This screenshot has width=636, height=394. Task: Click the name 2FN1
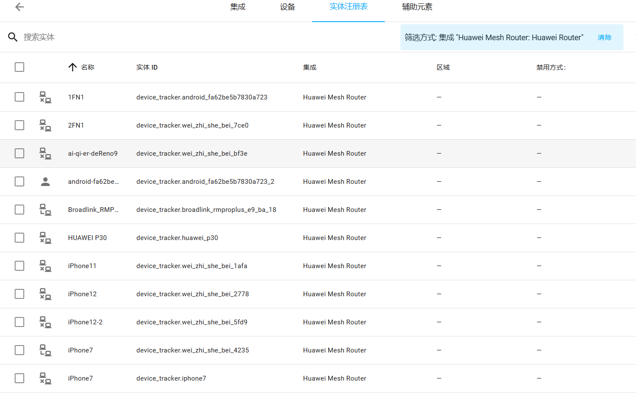76,125
